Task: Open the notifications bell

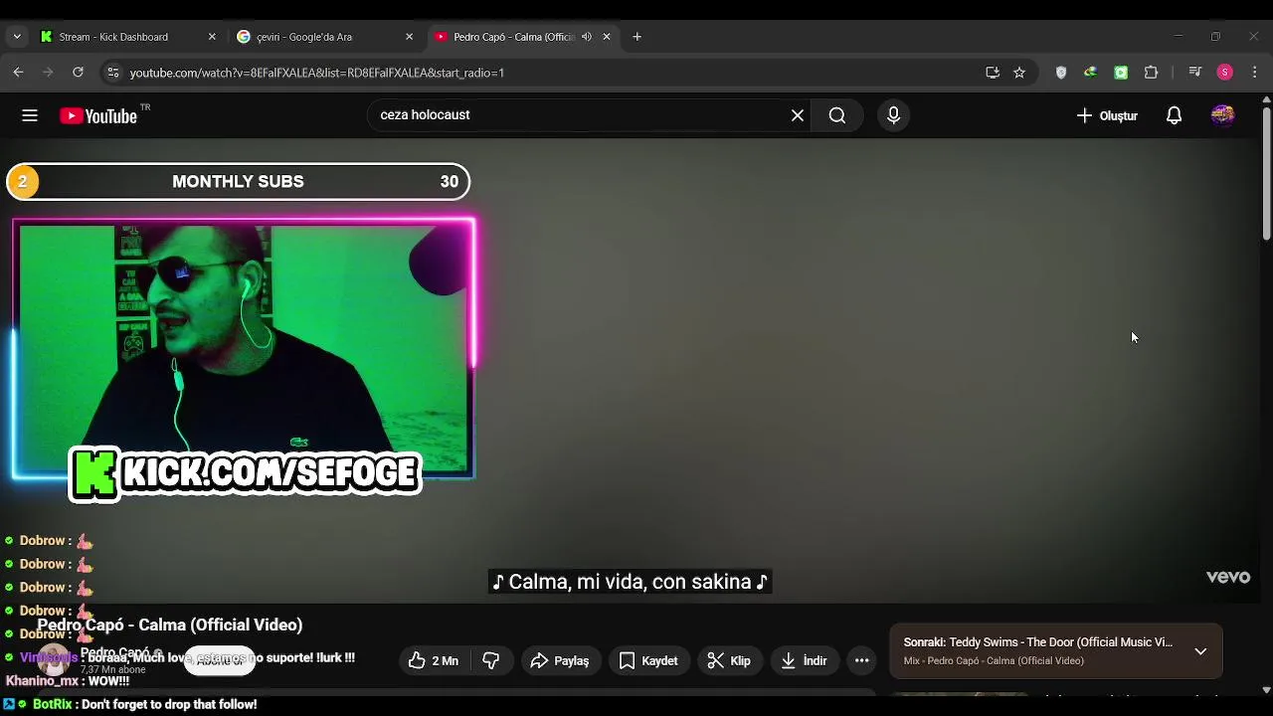Action: coord(1174,115)
